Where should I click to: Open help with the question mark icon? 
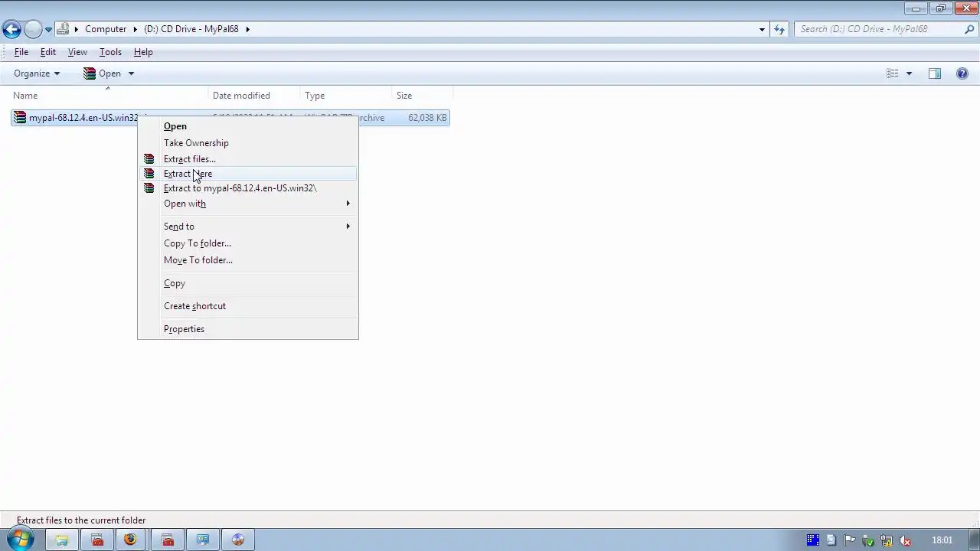[x=962, y=73]
